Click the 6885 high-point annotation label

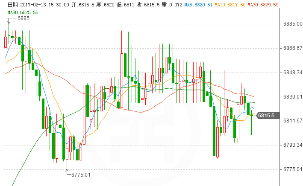click(x=24, y=18)
